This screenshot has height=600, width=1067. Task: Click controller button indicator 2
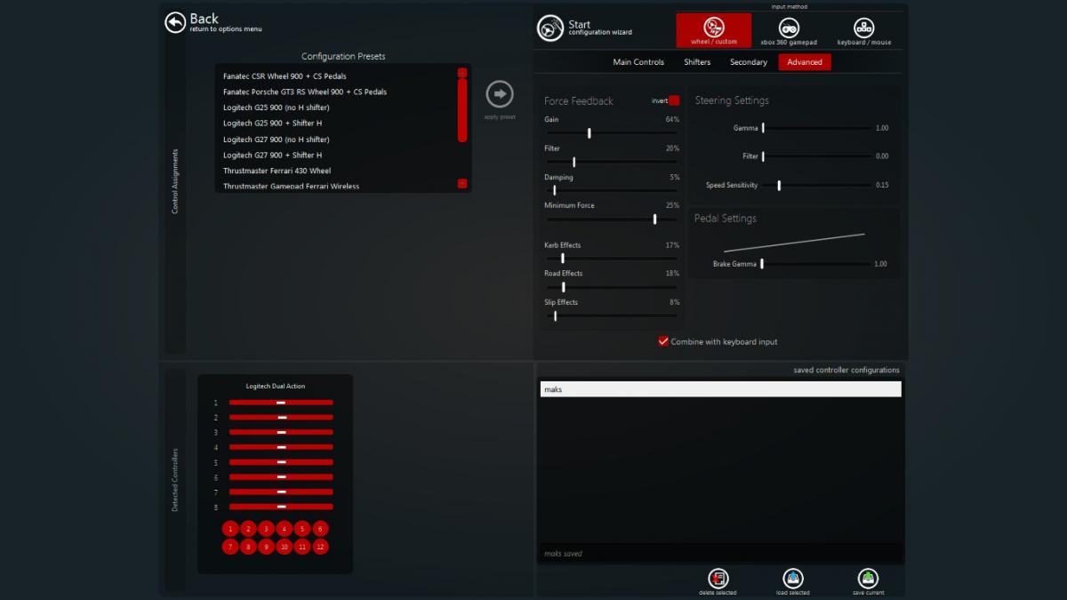point(248,529)
